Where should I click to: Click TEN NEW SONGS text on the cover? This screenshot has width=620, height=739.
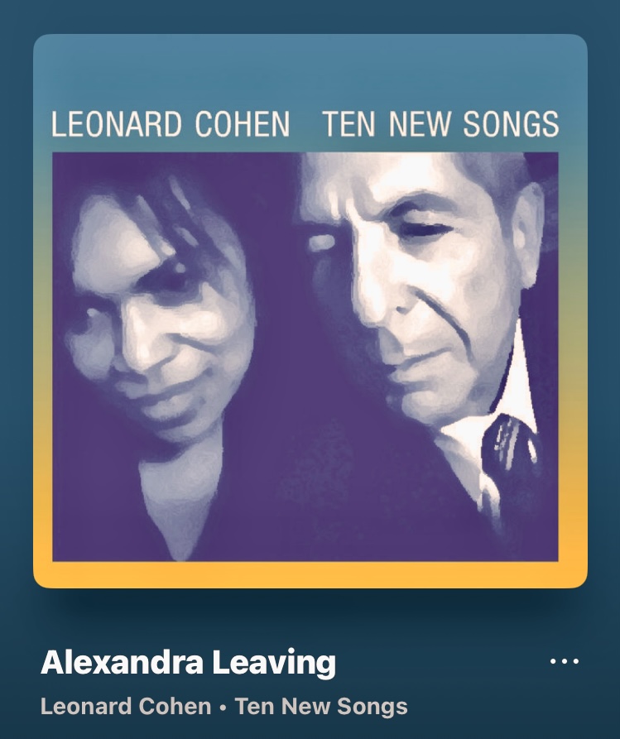[441, 124]
